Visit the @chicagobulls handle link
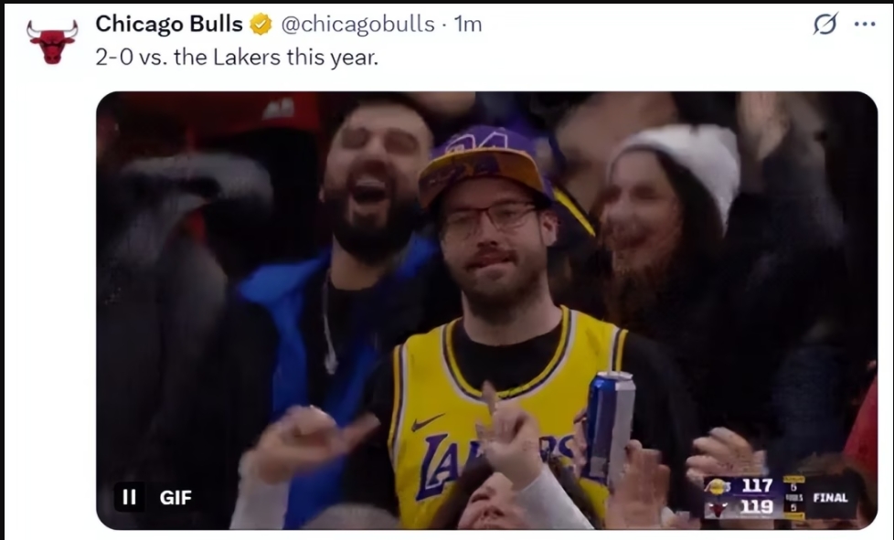This screenshot has width=894, height=540. tap(357, 24)
